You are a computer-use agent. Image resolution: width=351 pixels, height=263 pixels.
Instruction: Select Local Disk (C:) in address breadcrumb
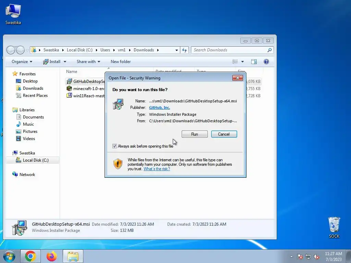tap(80, 50)
